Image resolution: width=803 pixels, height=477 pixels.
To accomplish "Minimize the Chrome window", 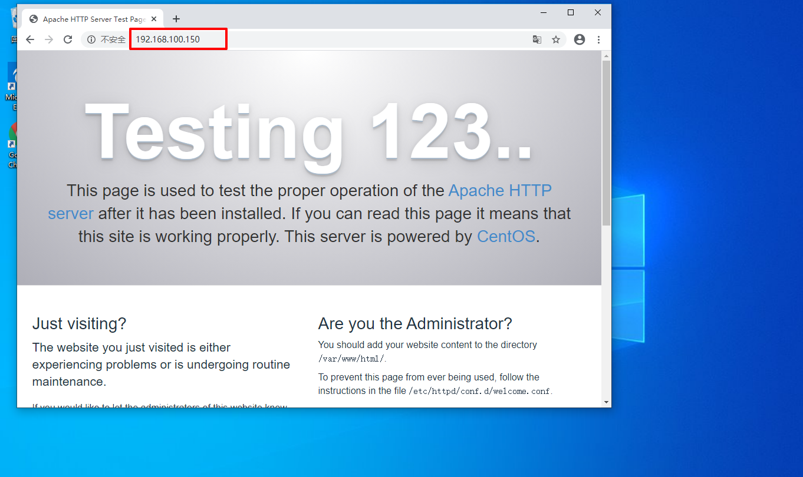I will click(544, 12).
